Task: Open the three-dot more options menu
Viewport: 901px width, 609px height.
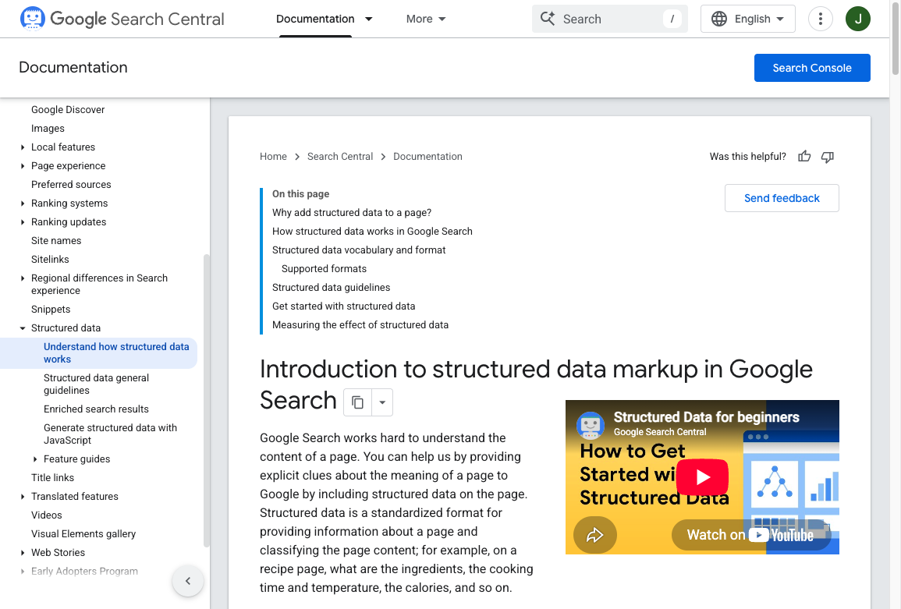Action: [x=821, y=19]
